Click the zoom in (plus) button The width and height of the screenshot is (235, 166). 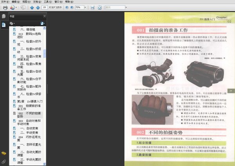pyautogui.click(x=72, y=7)
